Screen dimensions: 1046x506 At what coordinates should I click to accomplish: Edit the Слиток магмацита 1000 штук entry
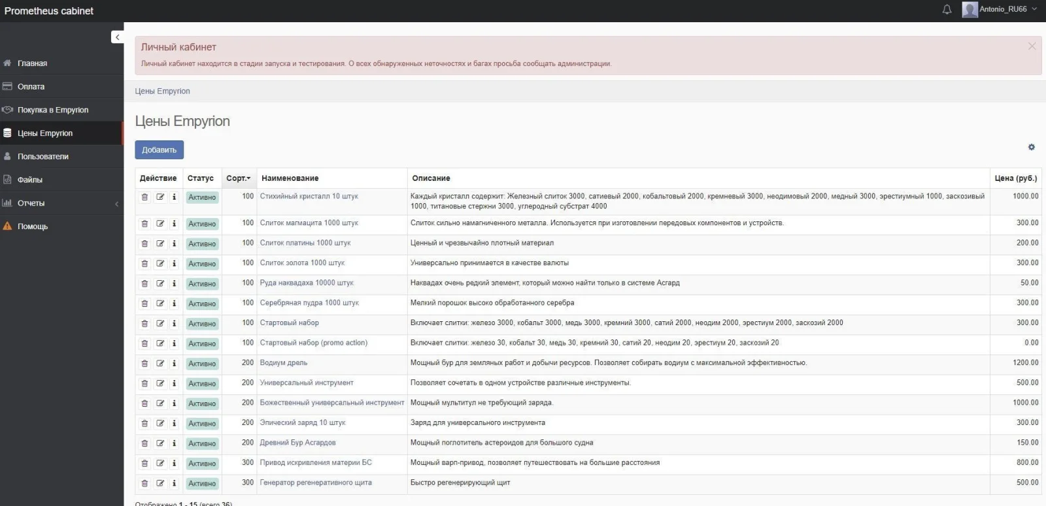click(160, 224)
